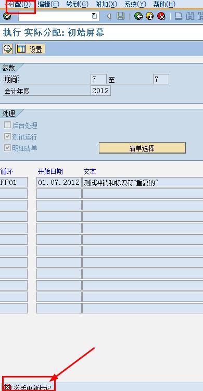Select the start date cell 01.07.2012
The width and height of the screenshot is (203, 391).
[59, 182]
